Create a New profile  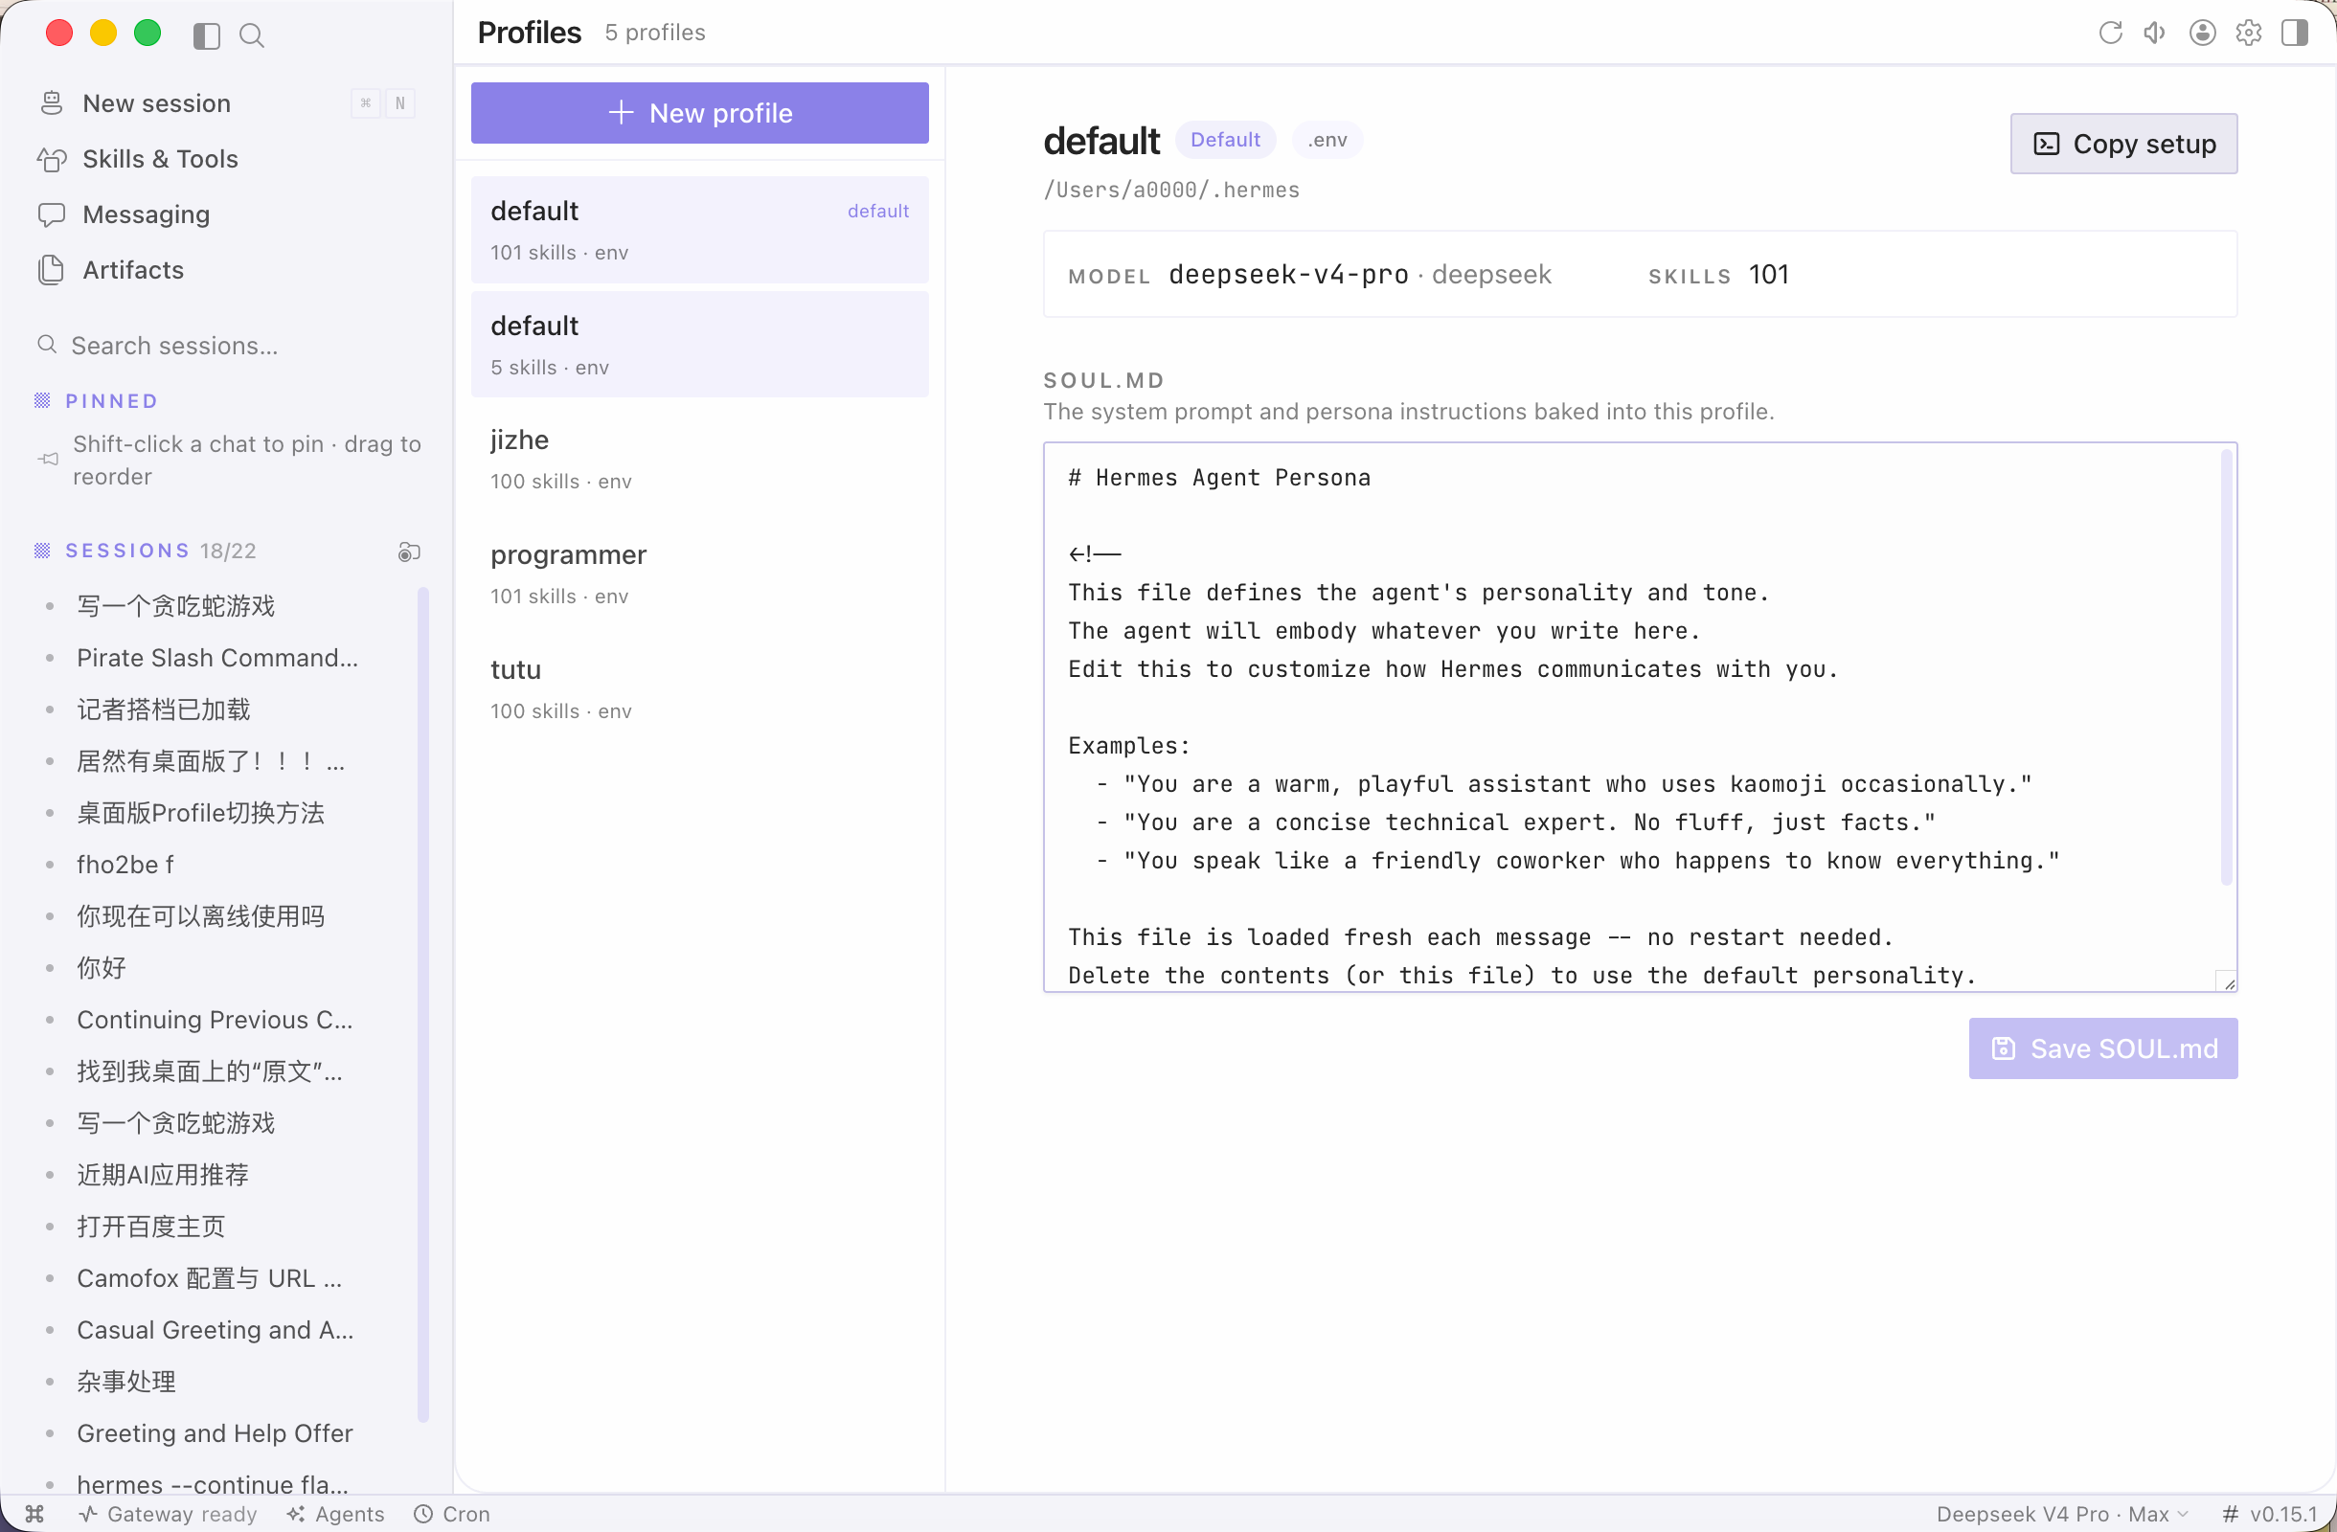point(700,113)
